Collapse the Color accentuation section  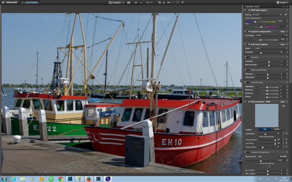coord(245,70)
